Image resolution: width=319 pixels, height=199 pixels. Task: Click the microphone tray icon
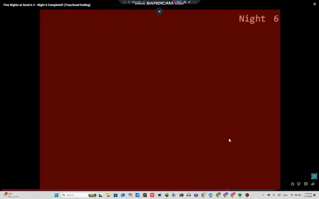click(x=274, y=195)
